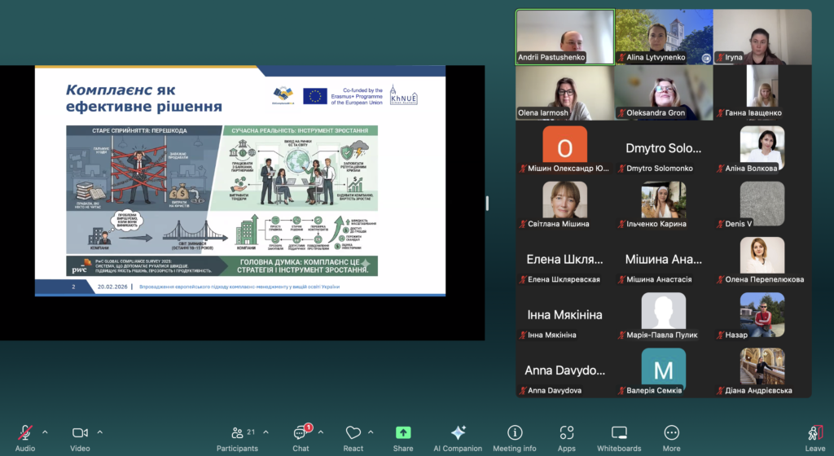Screen dimensions: 834x456
Task: Click the shared presentation slide
Action: click(x=239, y=180)
